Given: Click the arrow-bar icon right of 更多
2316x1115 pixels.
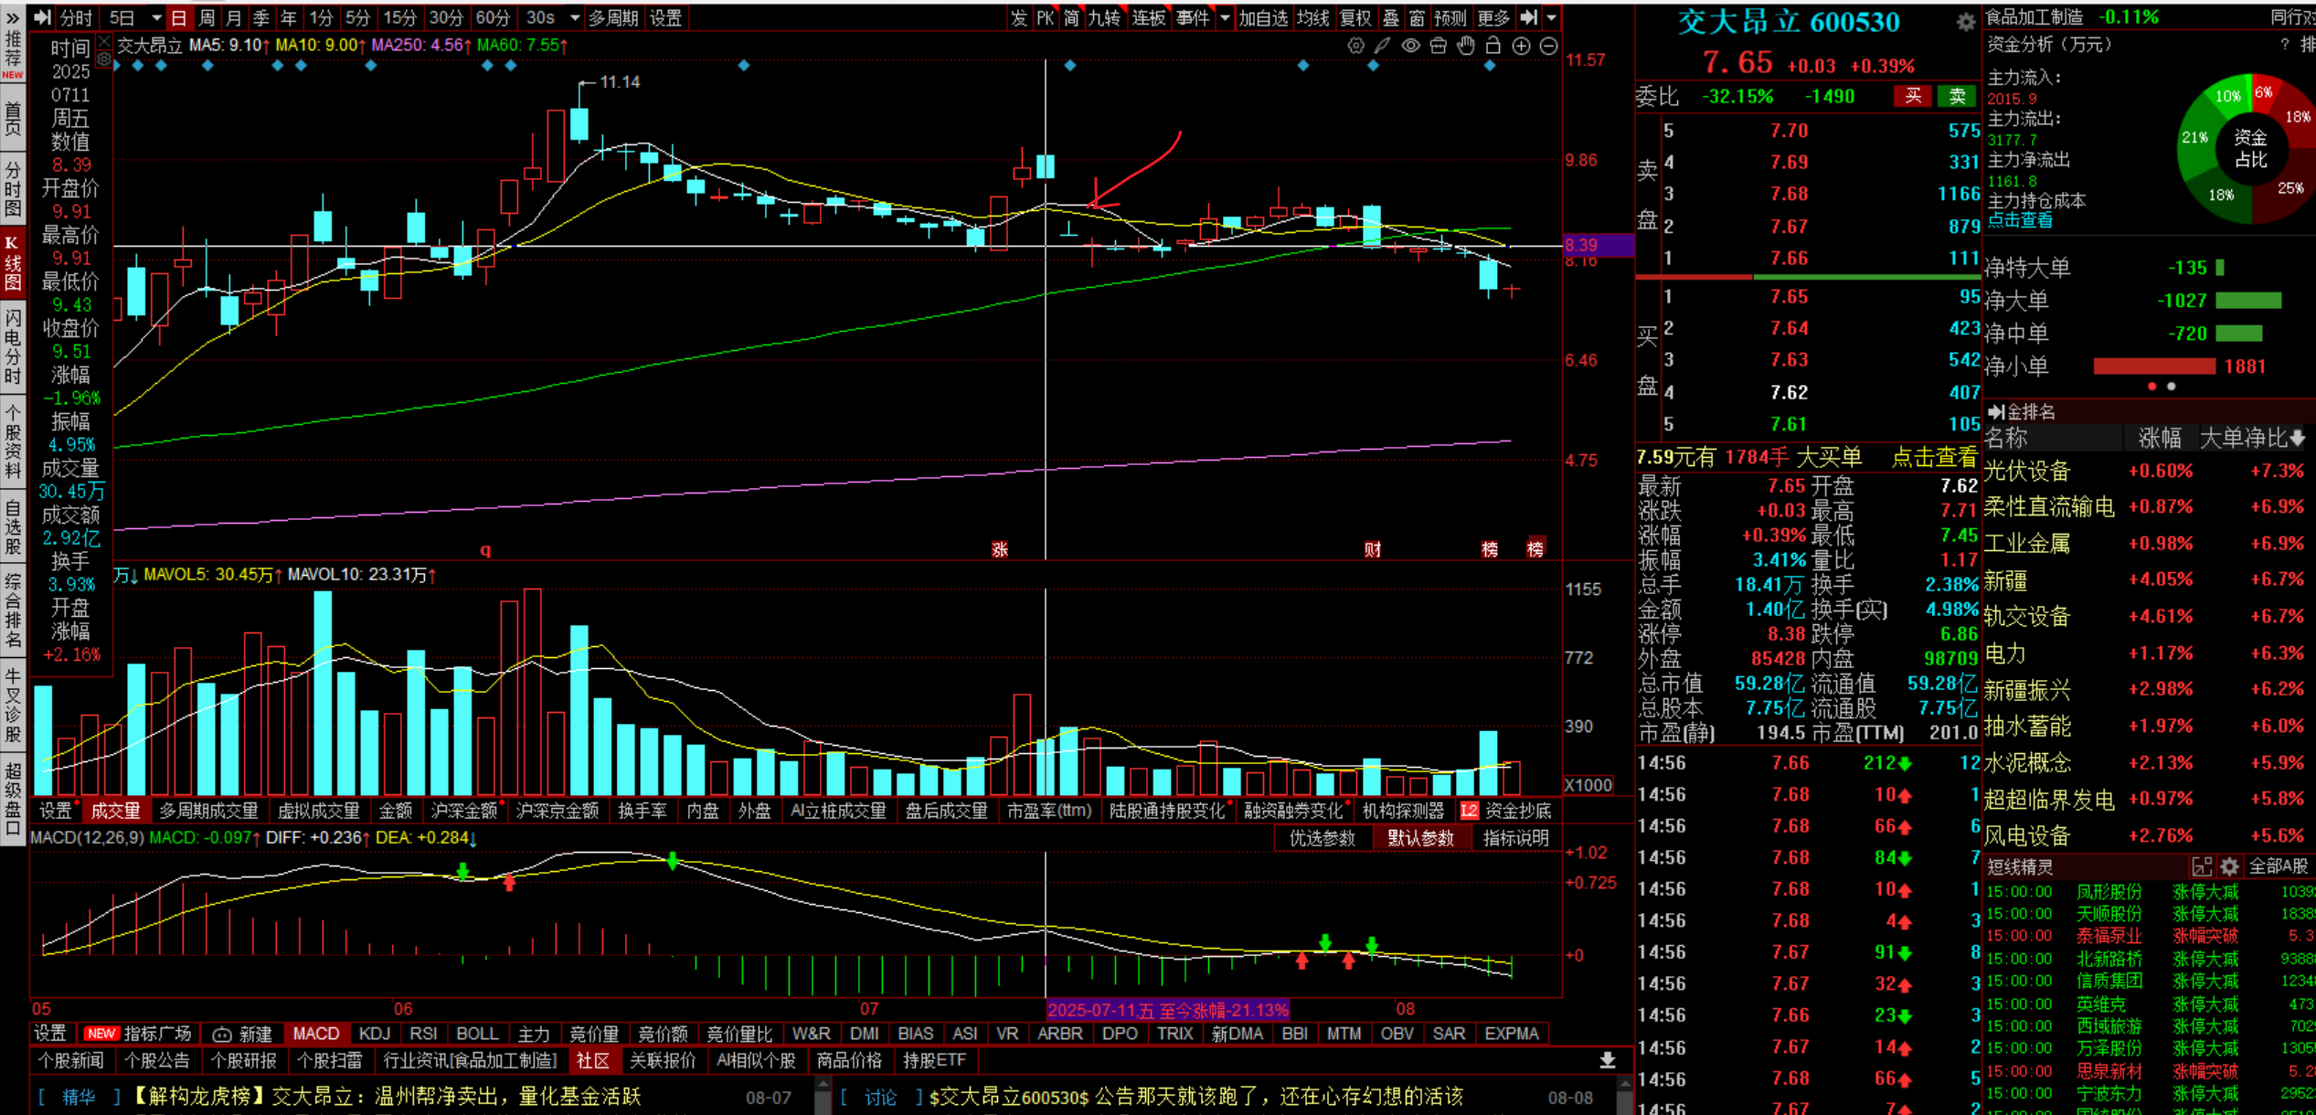Looking at the screenshot, I should pyautogui.click(x=1528, y=17).
